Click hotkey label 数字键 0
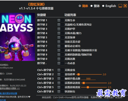Viewport: 128px width, 101px height. 42,59
